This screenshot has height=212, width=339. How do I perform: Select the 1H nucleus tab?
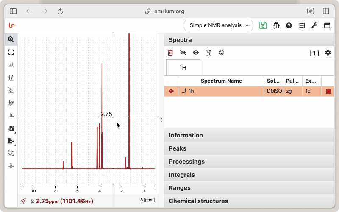pos(183,68)
